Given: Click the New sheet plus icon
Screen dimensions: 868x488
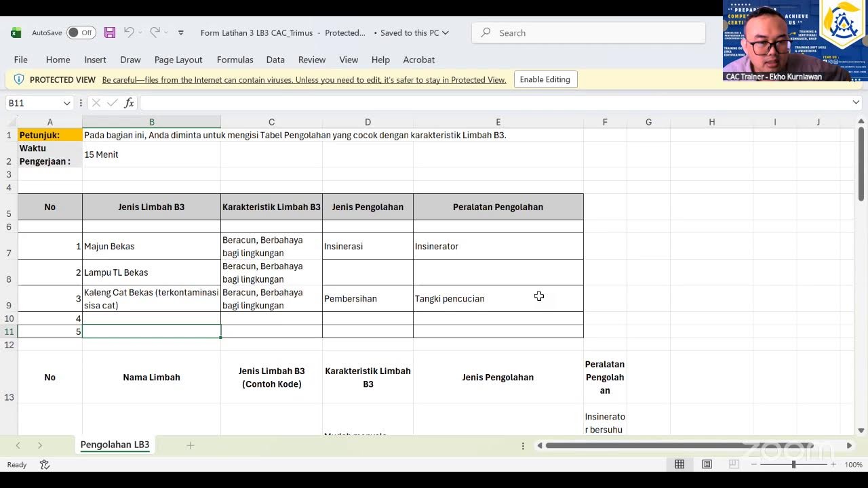Looking at the screenshot, I should 191,445.
